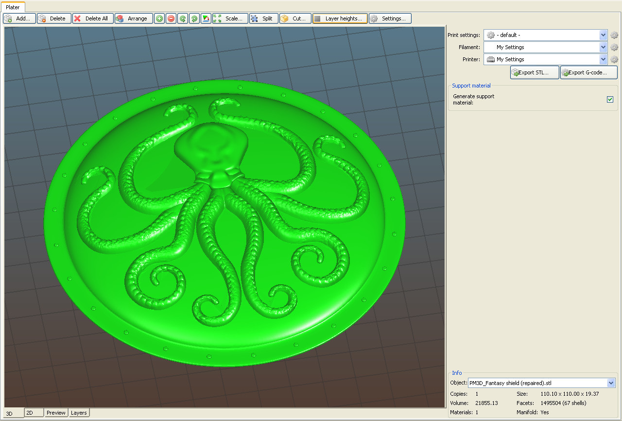Click the rotate face-to-plane axes icon
This screenshot has height=421, width=622.
click(x=206, y=18)
